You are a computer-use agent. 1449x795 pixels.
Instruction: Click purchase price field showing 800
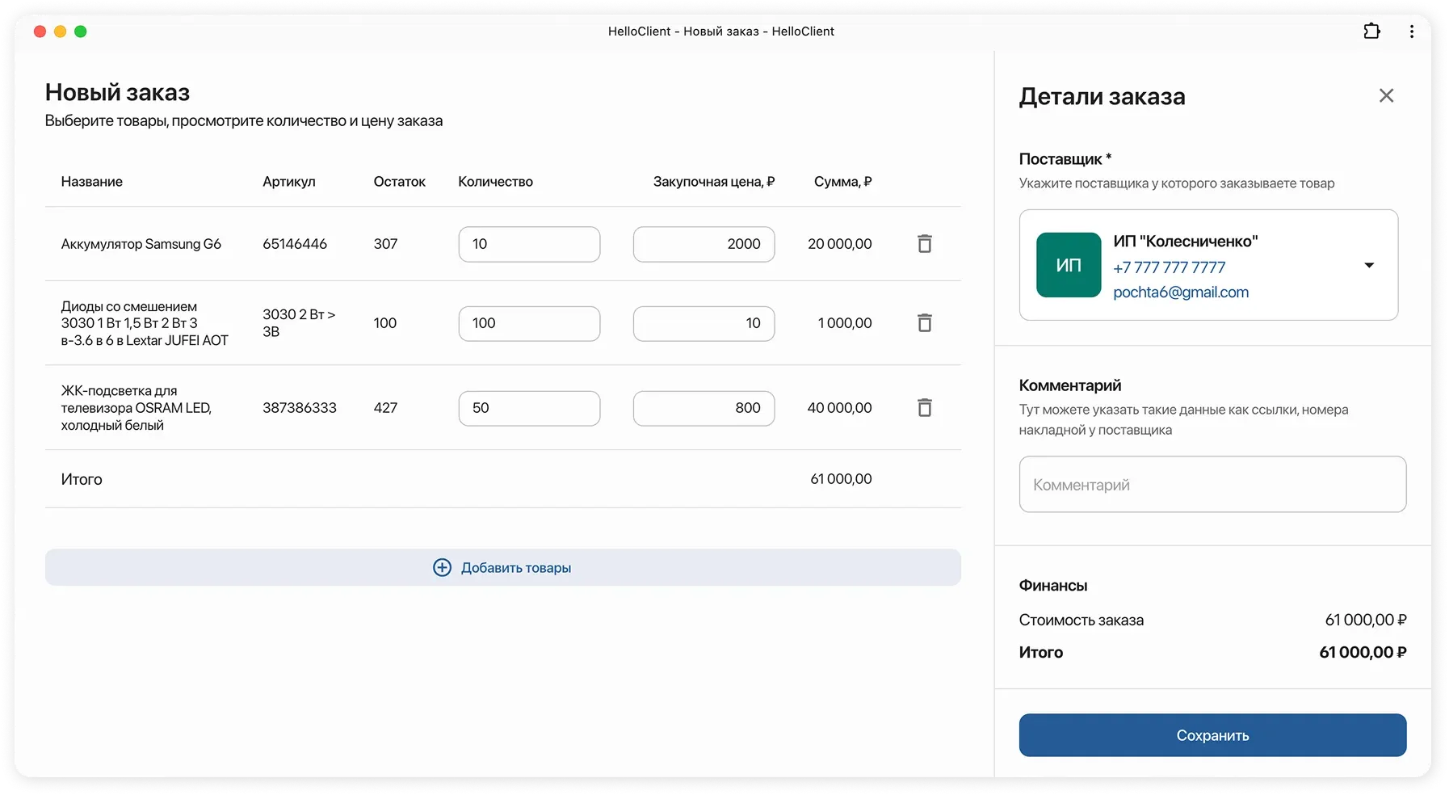point(703,408)
